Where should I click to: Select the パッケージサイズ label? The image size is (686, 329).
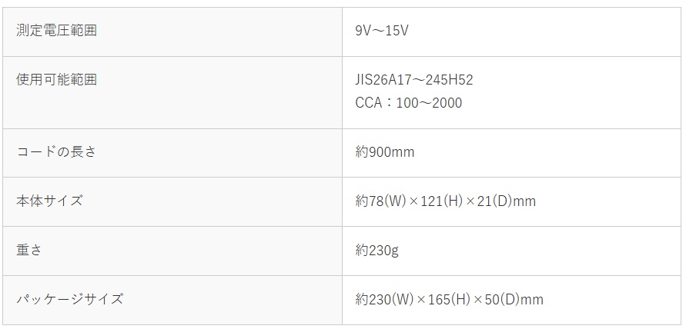[70, 299]
